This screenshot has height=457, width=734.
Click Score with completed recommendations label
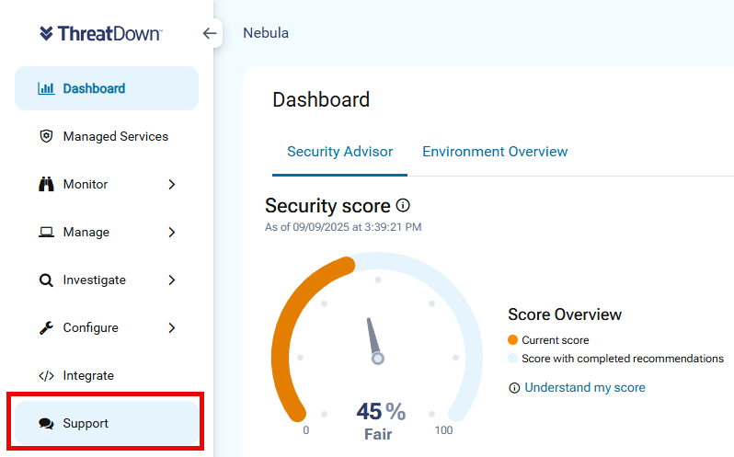click(x=623, y=359)
